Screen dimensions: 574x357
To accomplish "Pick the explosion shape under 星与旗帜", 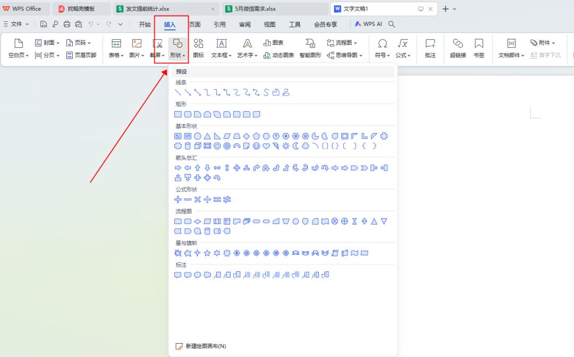I will (178, 253).
